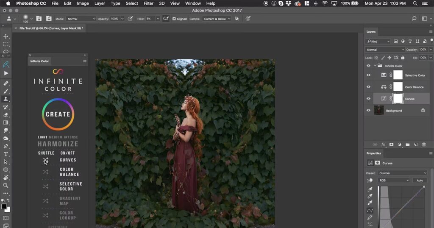Viewport: 434px width, 228px height.
Task: Collapse the Infinite Color layer group
Action: click(375, 66)
